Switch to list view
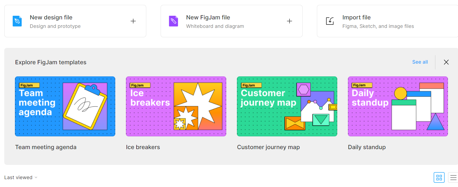Viewport: 458px width, 187px height. pos(453,178)
